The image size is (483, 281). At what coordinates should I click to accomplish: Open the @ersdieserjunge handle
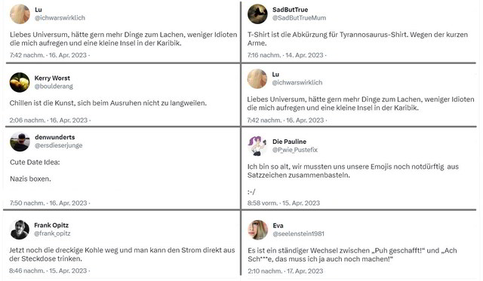click(x=59, y=145)
